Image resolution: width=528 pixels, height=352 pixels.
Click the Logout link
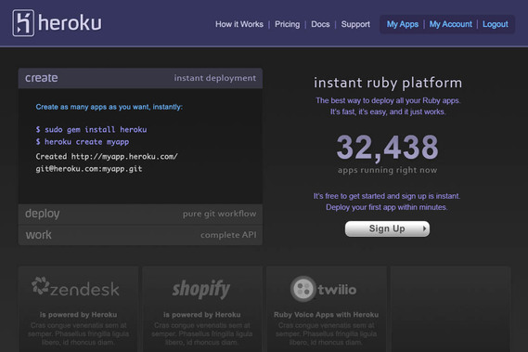pyautogui.click(x=496, y=24)
